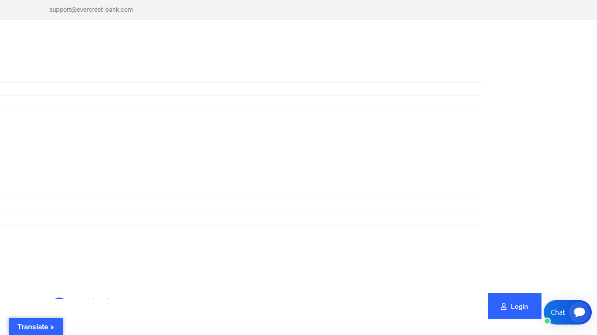Select the last empty row of upper table
This screenshot has height=335, width=597.
(240, 129)
